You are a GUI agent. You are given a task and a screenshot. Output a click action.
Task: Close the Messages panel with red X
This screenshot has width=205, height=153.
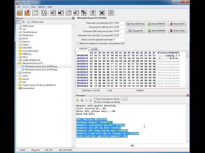tap(188, 95)
